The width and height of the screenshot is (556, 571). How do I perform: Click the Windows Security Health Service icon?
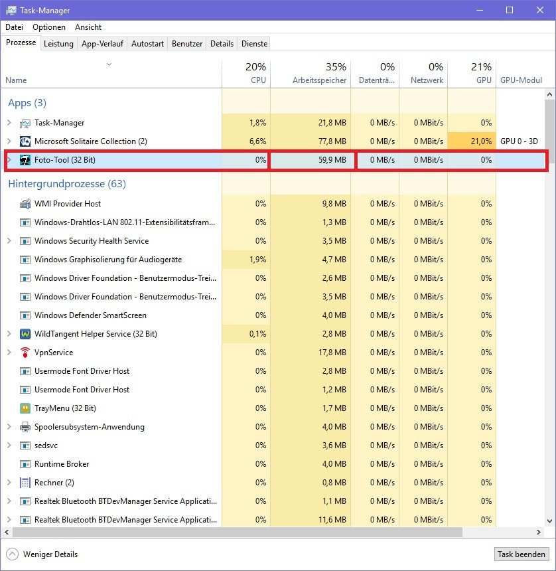point(25,241)
